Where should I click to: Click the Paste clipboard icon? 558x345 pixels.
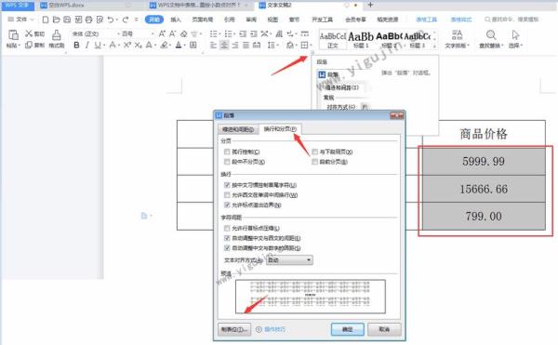tap(13, 34)
